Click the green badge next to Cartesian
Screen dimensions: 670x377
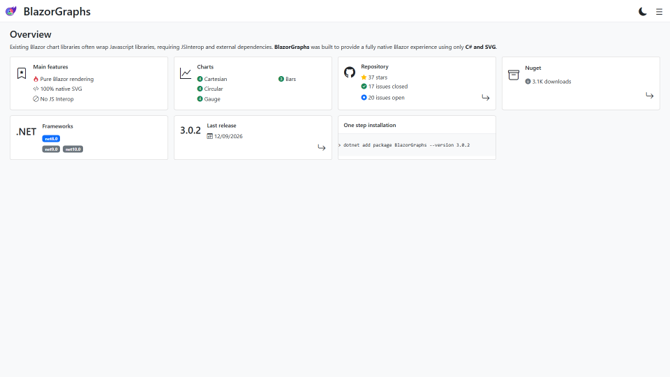tap(200, 79)
